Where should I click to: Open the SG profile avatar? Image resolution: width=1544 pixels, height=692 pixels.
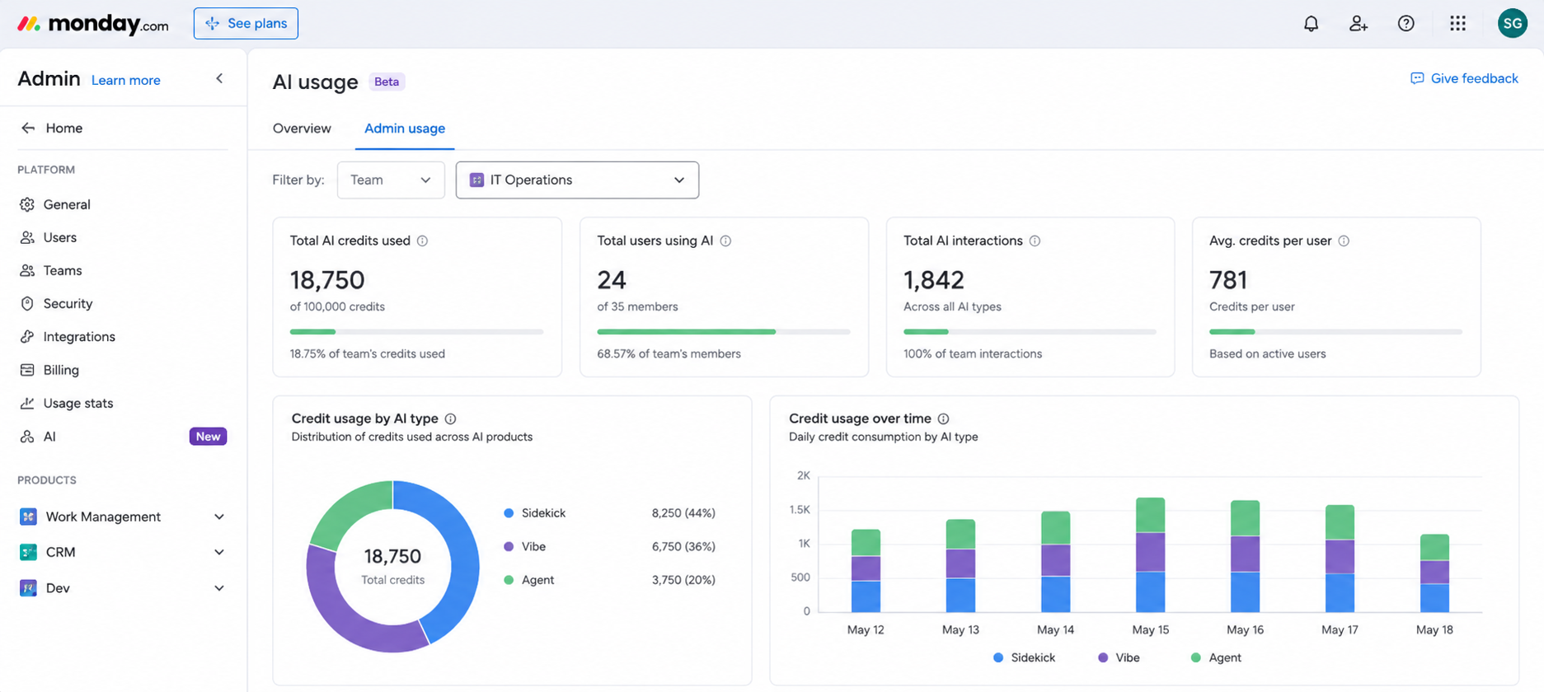coord(1513,24)
